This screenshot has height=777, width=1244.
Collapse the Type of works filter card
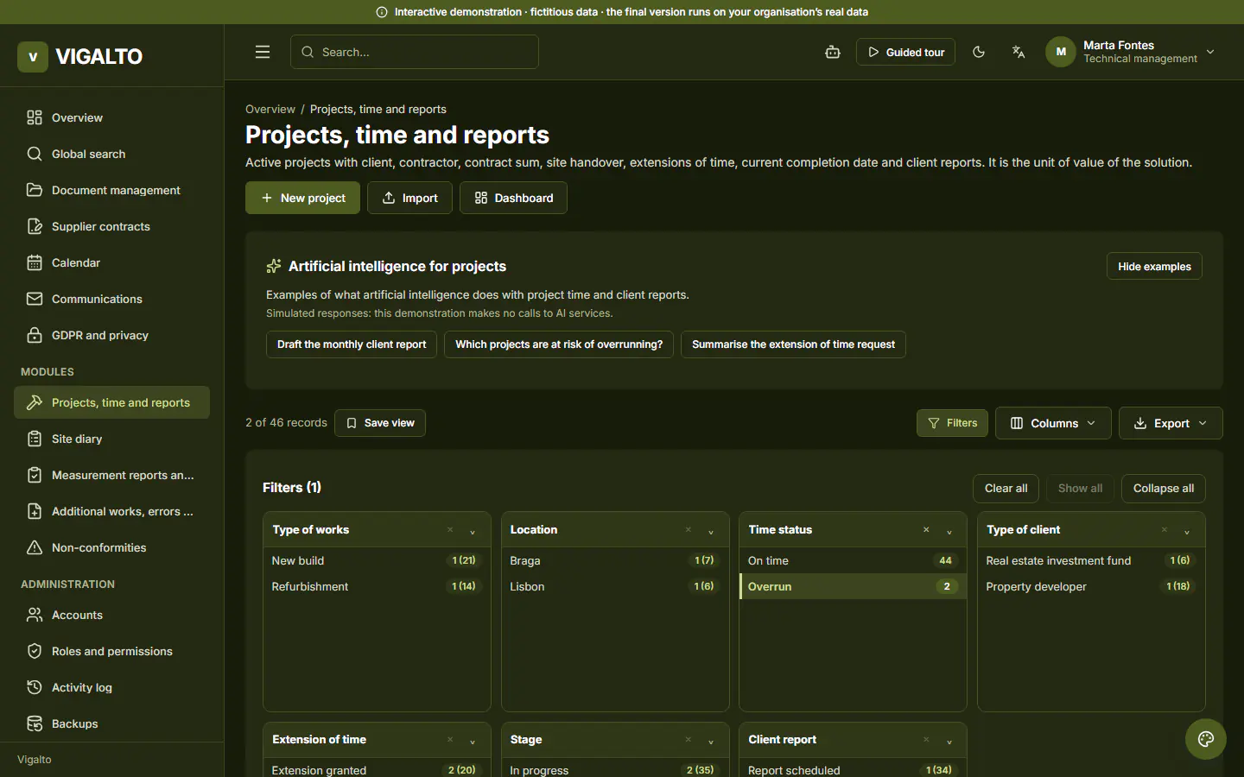click(473, 531)
